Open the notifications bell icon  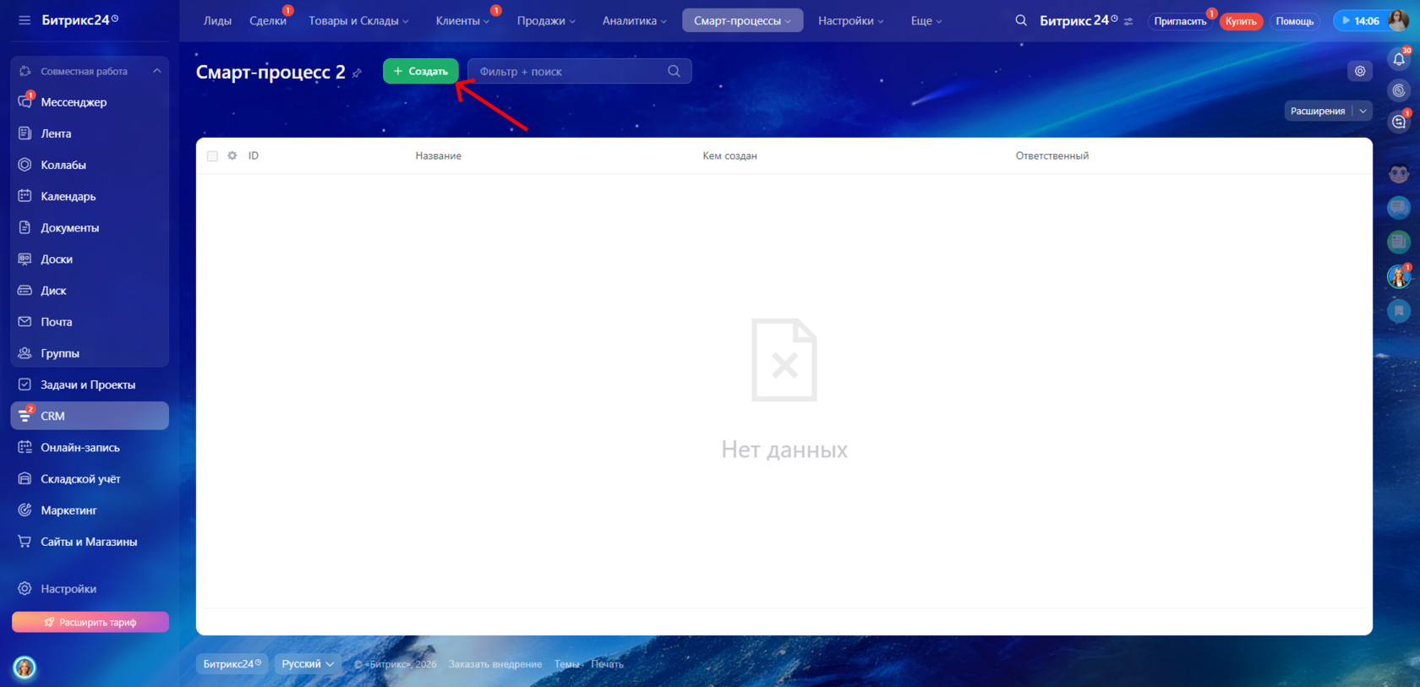pos(1399,59)
